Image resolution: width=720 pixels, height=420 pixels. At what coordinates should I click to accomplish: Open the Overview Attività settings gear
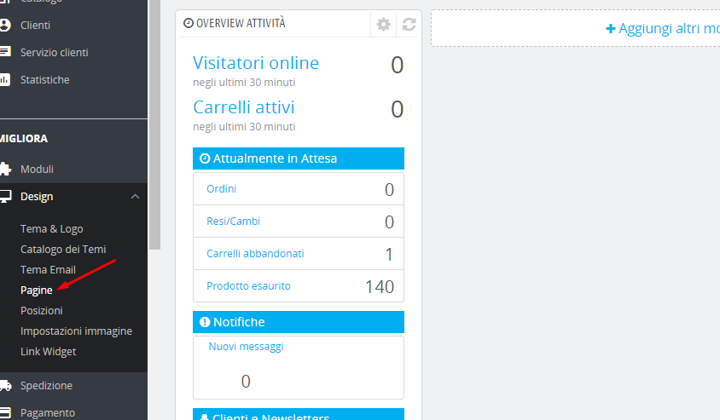pyautogui.click(x=383, y=24)
